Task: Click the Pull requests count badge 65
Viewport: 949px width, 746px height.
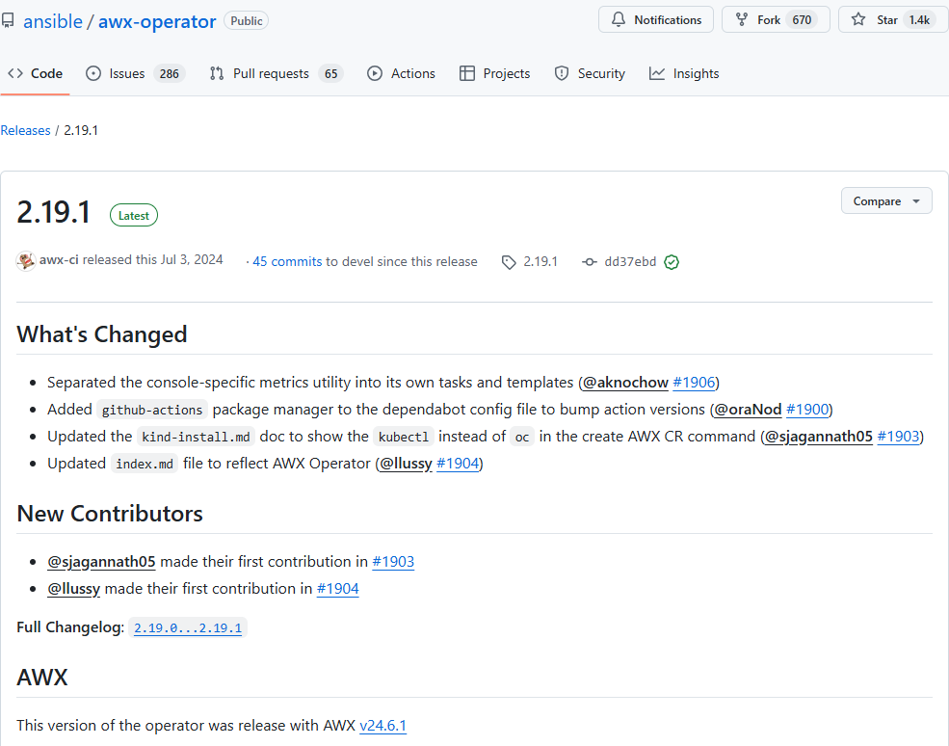Action: pos(331,74)
